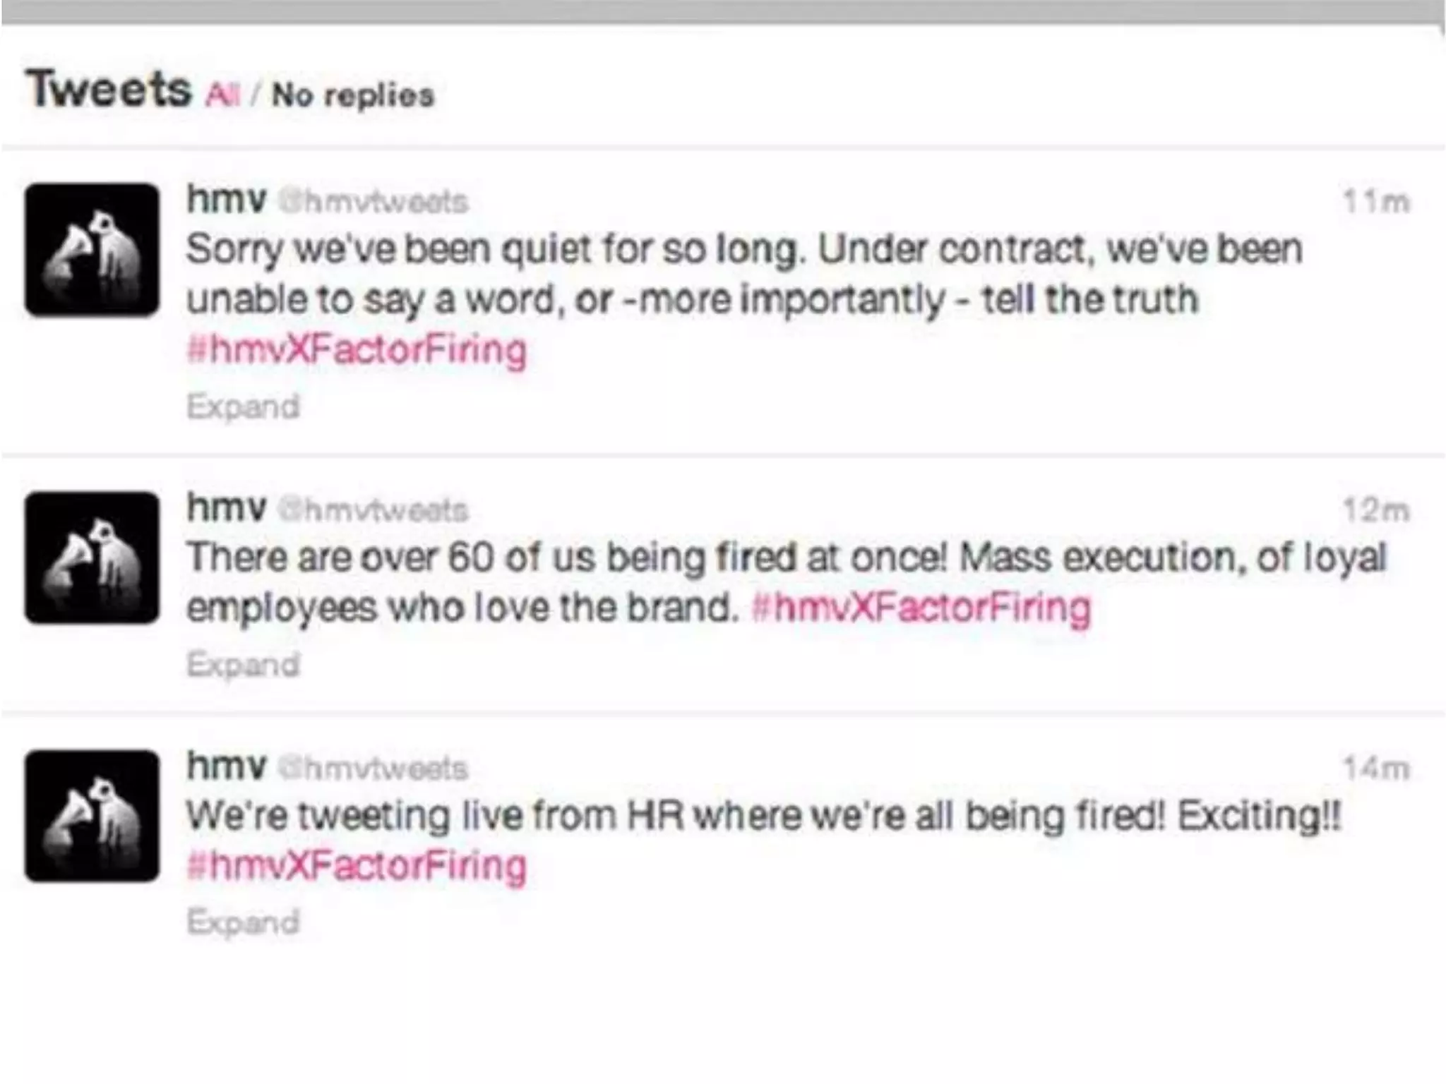
Task: Open @hmvtweets handle on the 14m tweet
Action: 373,769
